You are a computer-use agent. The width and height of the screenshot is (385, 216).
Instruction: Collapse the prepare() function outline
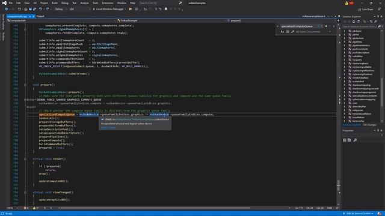coord(25,85)
